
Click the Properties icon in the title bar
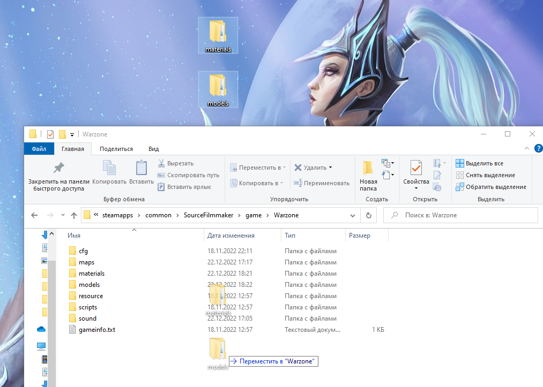[50, 134]
